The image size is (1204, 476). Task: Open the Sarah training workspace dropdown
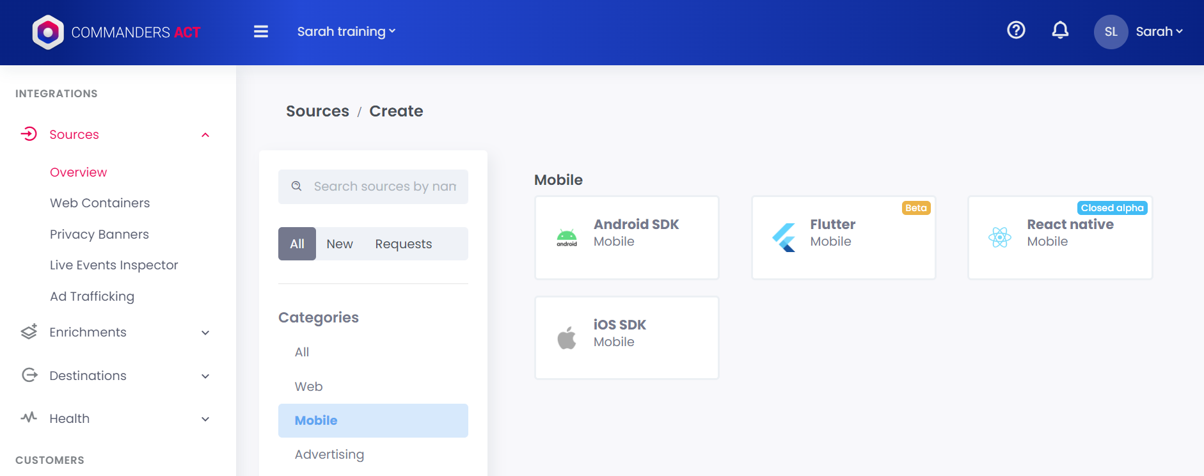346,32
